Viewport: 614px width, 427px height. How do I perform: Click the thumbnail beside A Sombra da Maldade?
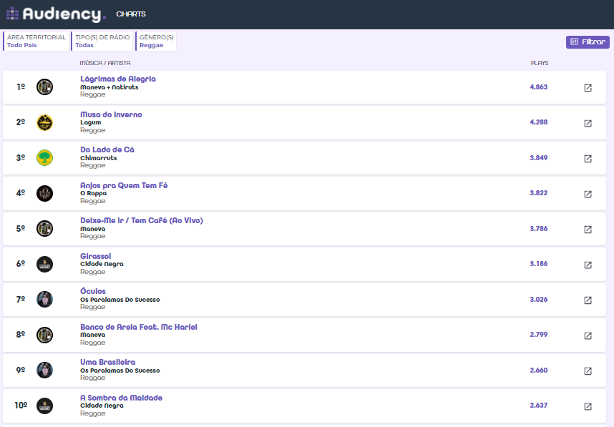pos(44,406)
